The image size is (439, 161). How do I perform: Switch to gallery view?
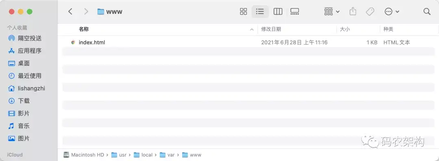click(295, 11)
